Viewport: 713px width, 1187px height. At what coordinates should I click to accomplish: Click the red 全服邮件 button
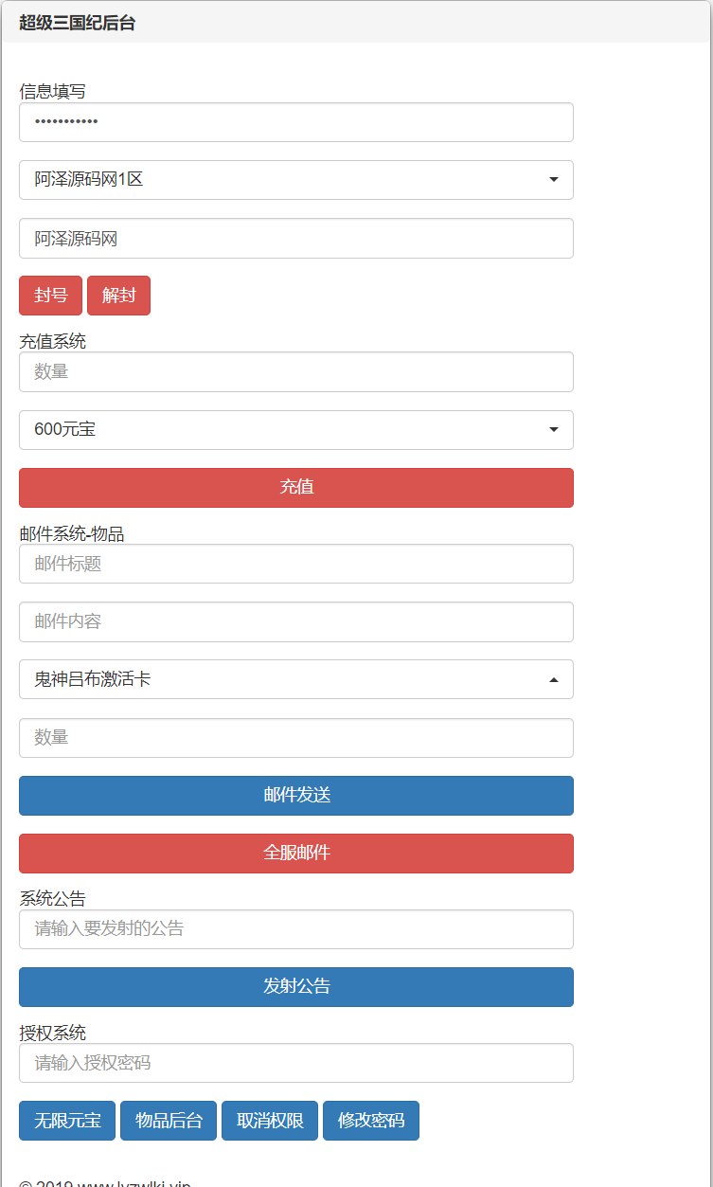point(295,854)
